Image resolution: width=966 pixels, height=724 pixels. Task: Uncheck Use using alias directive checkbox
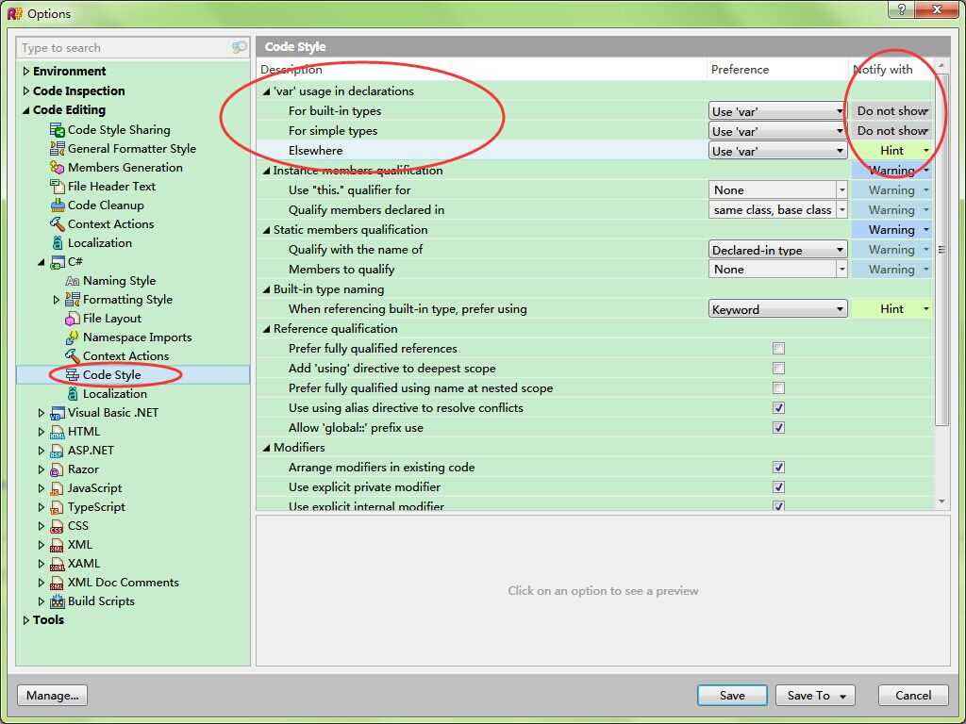778,407
